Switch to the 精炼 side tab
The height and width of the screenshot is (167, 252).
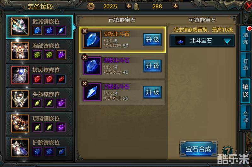245,38
